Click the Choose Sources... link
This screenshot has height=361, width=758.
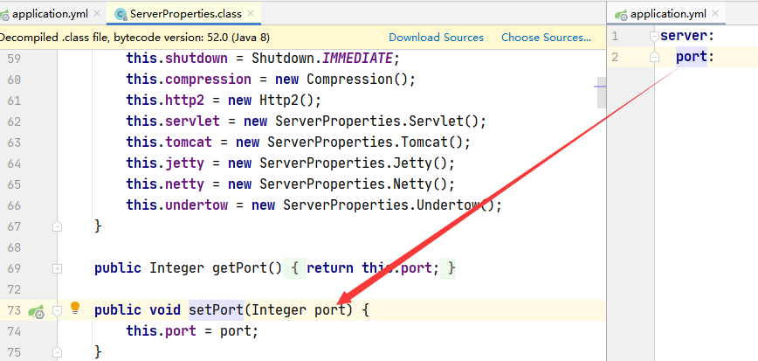(547, 38)
